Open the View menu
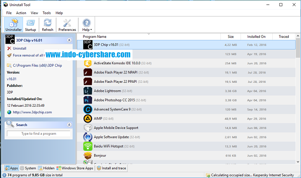The height and width of the screenshot is (178, 301). pos(34,13)
